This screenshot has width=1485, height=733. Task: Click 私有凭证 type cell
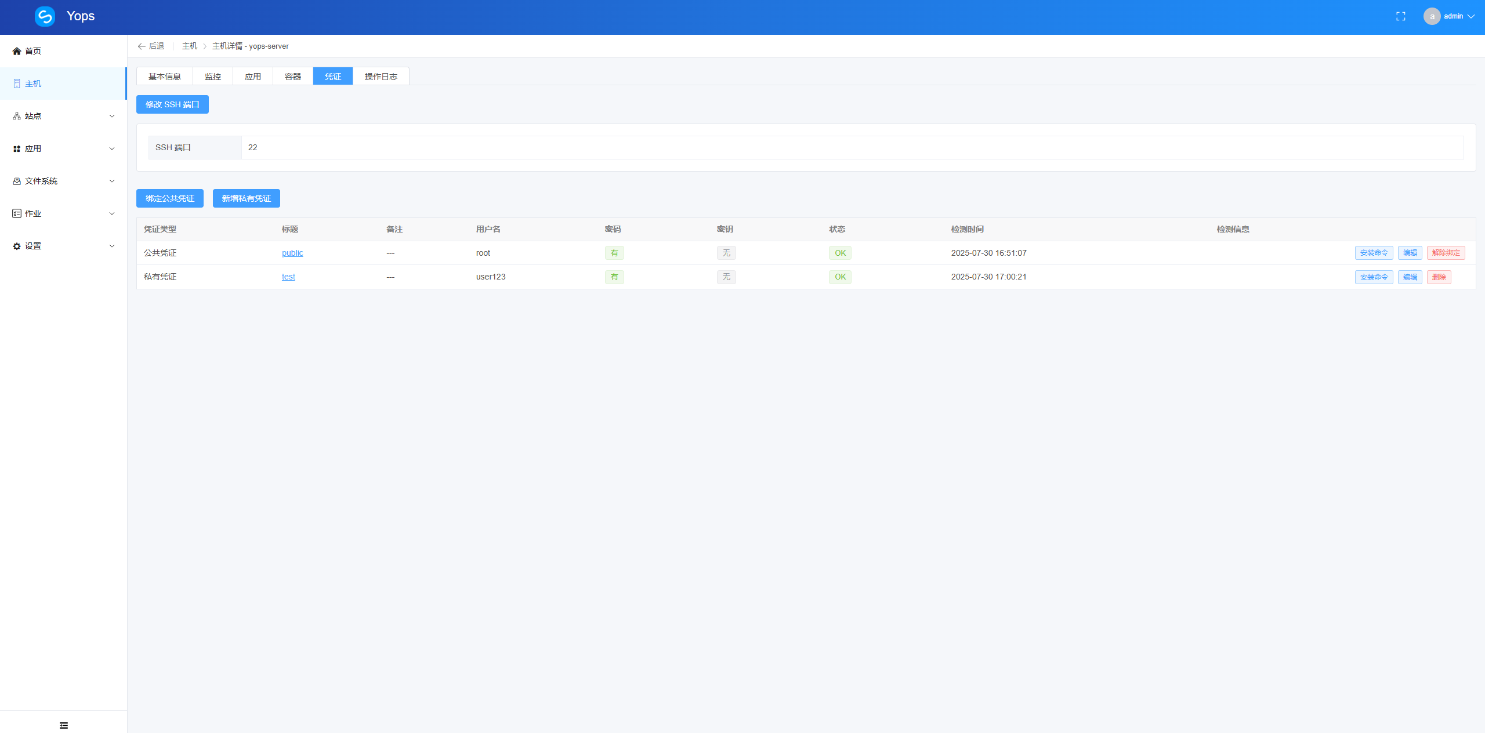(160, 277)
